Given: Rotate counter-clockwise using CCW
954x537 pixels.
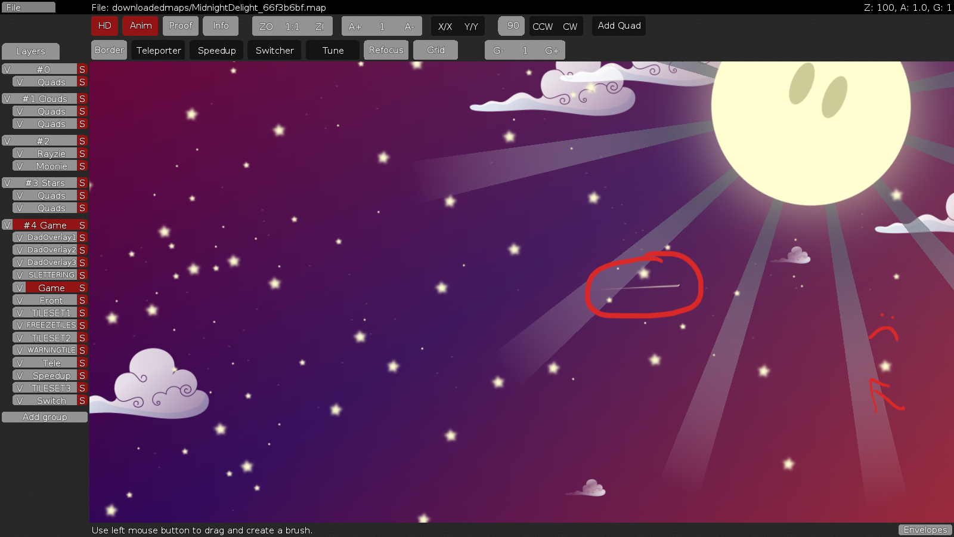Looking at the screenshot, I should coord(543,26).
